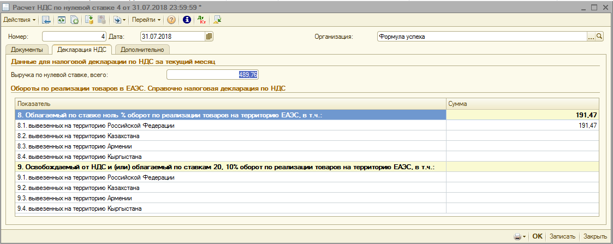Click the last toolbar icon with green arrow
Viewport: 613px width, 244px height.
(x=217, y=20)
